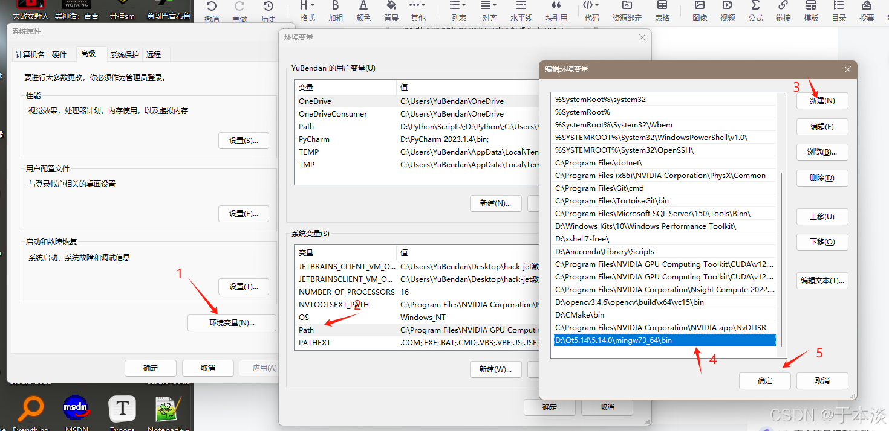Image resolution: width=889 pixels, height=431 pixels.
Task: Open the 列表 list dropdown
Action: [459, 10]
